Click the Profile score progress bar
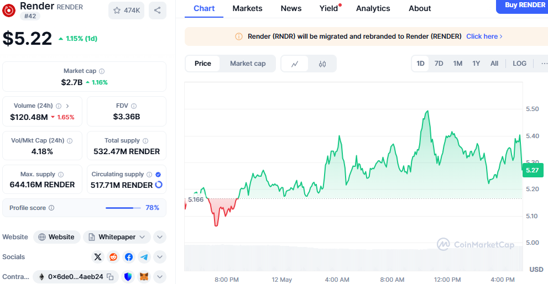 (x=124, y=208)
